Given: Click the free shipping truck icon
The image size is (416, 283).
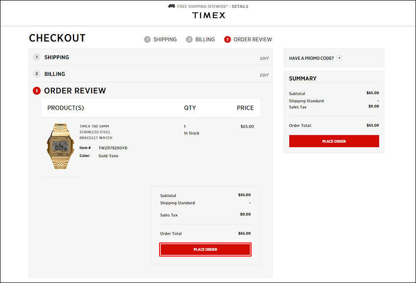Looking at the screenshot, I should tap(171, 6).
